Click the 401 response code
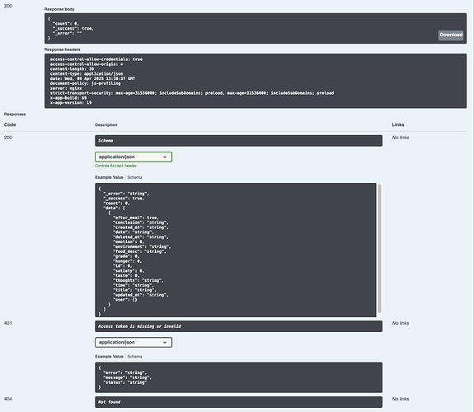This screenshot has width=474, height=412. click(8, 323)
